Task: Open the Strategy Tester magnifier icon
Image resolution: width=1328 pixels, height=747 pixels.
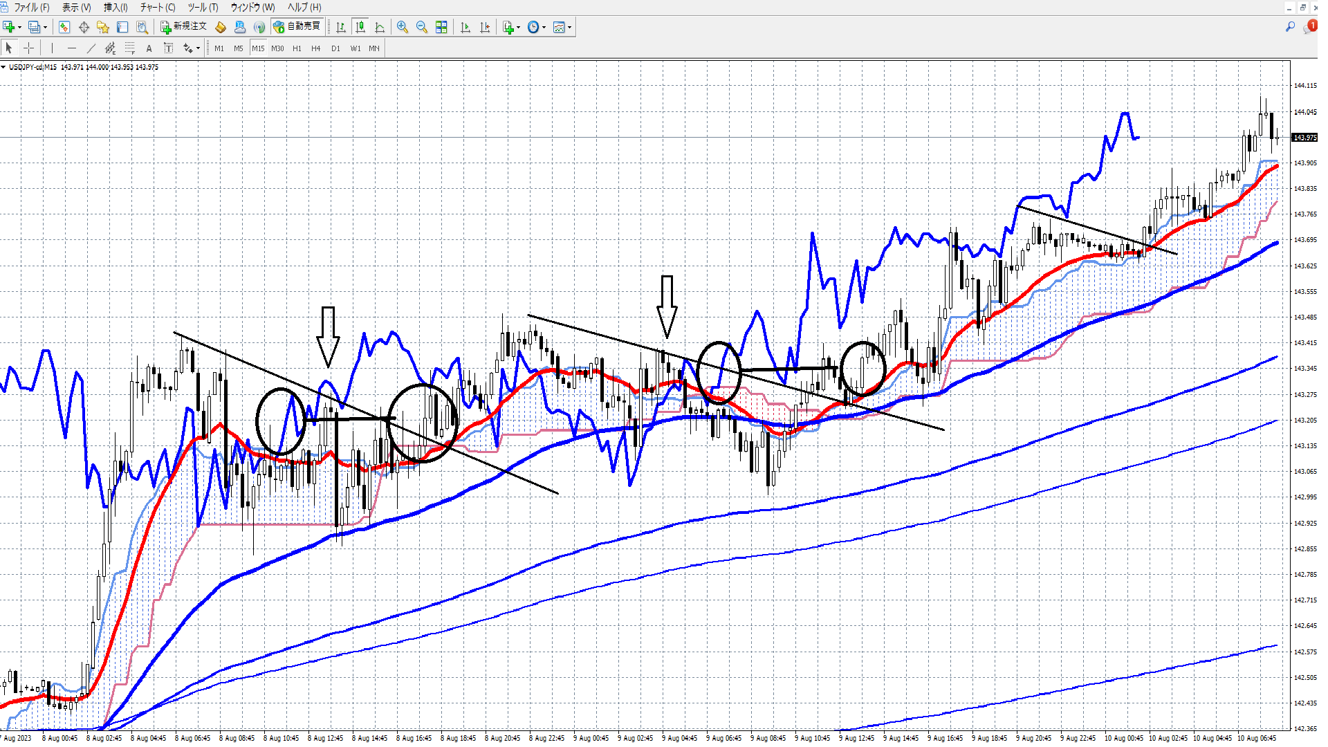Action: pyautogui.click(x=142, y=27)
